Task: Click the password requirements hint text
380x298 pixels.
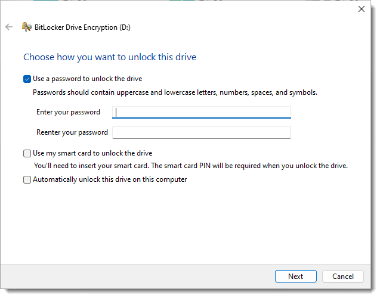Action: (175, 92)
